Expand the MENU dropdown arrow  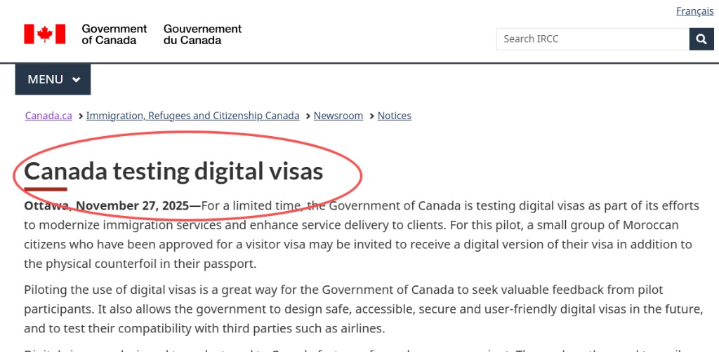coord(76,80)
